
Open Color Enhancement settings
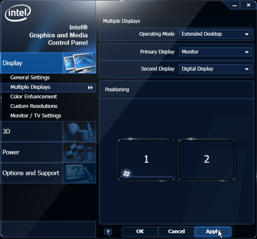coord(34,97)
